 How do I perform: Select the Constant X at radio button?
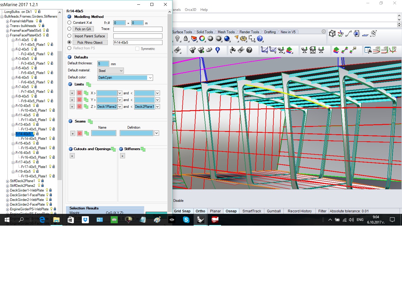point(69,23)
